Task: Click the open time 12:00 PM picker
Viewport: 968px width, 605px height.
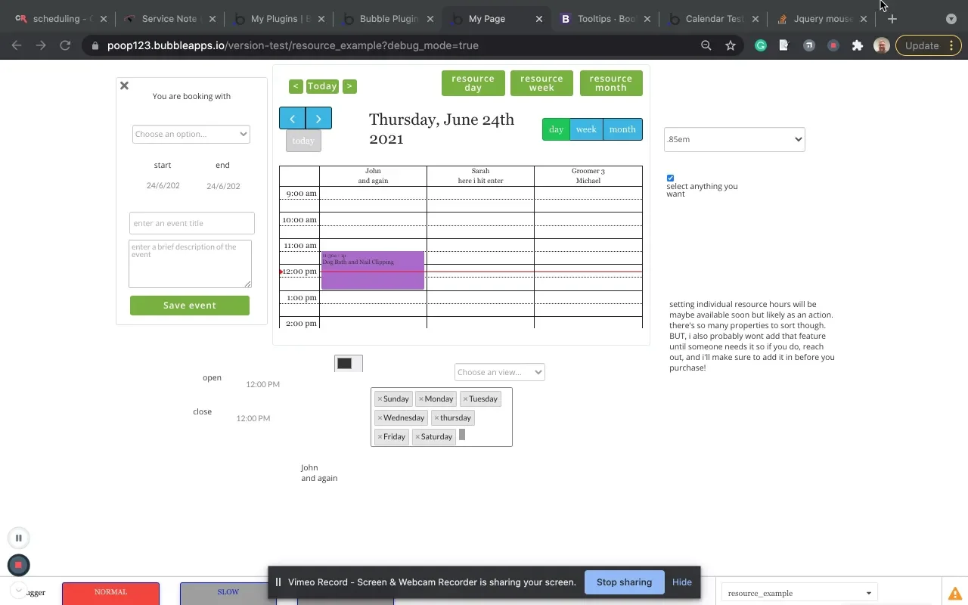Action: (262, 384)
